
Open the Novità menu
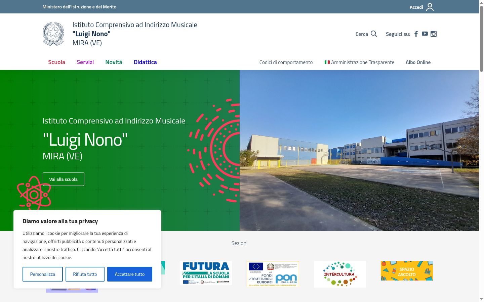tap(114, 62)
